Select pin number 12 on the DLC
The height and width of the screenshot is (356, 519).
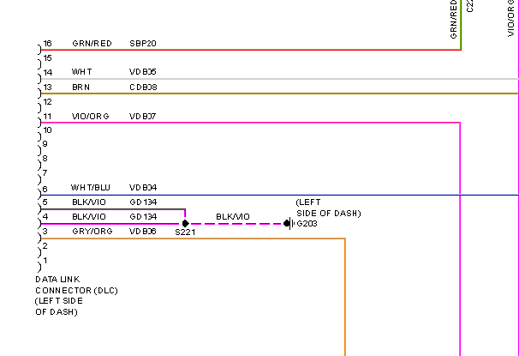pyautogui.click(x=48, y=102)
